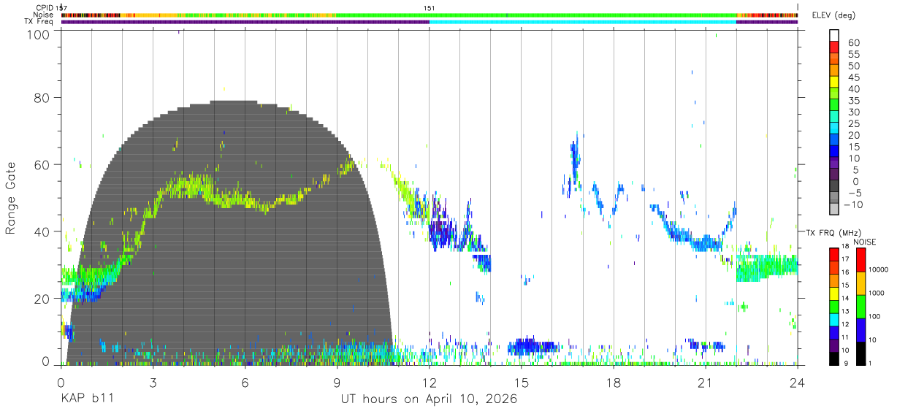Screen dimensions: 897x414
Task: Click the 9 tick on the UT hours axis
Action: (x=337, y=383)
